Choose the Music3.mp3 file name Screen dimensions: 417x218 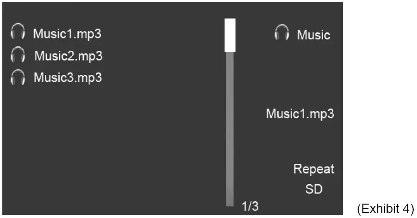[x=68, y=77]
